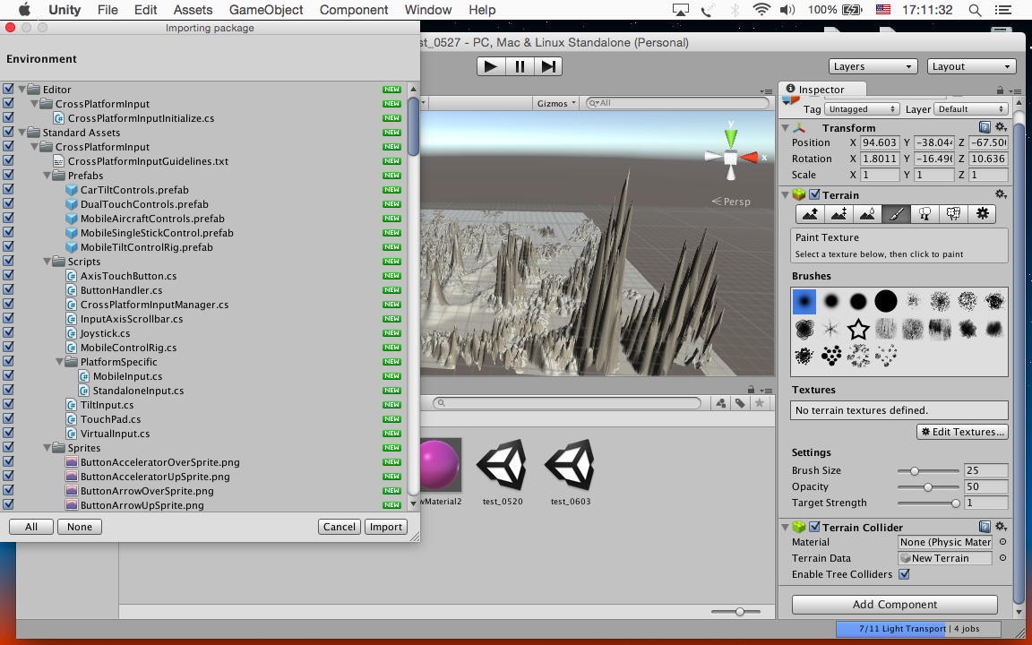Toggle the Enable Tree Colliders checkbox
The image size is (1032, 645).
point(904,574)
